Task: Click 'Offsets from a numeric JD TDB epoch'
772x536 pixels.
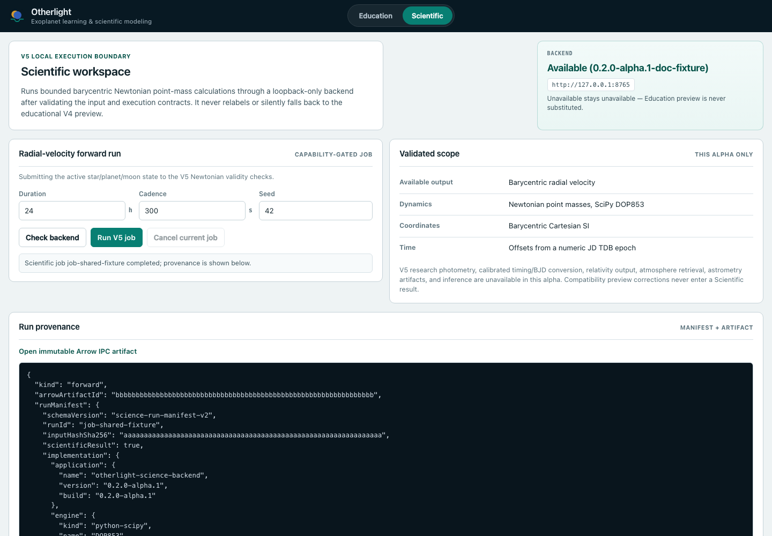Action: [x=572, y=248]
